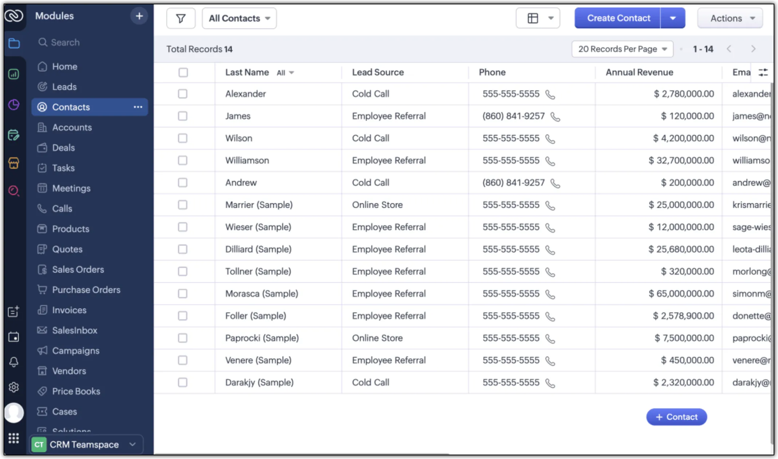The height and width of the screenshot is (459, 778).
Task: Check the checkbox for Wilson's row
Action: click(x=183, y=138)
